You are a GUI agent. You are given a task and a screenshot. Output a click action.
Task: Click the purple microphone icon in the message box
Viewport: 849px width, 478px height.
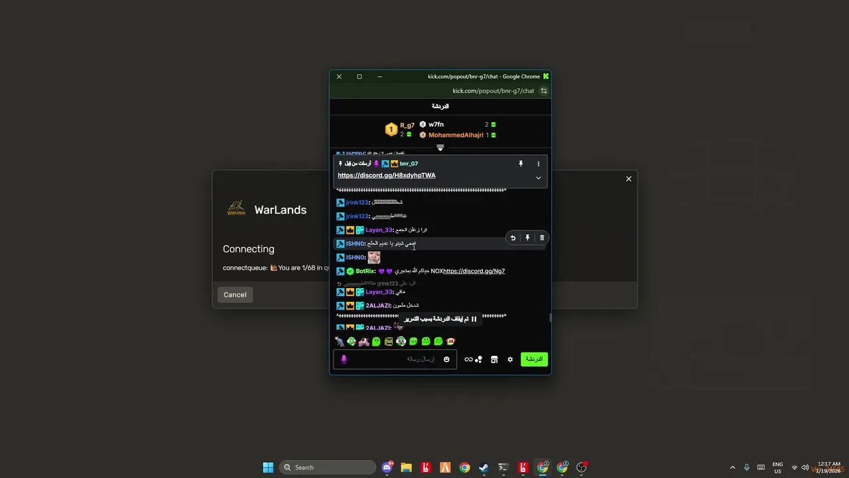pos(344,359)
